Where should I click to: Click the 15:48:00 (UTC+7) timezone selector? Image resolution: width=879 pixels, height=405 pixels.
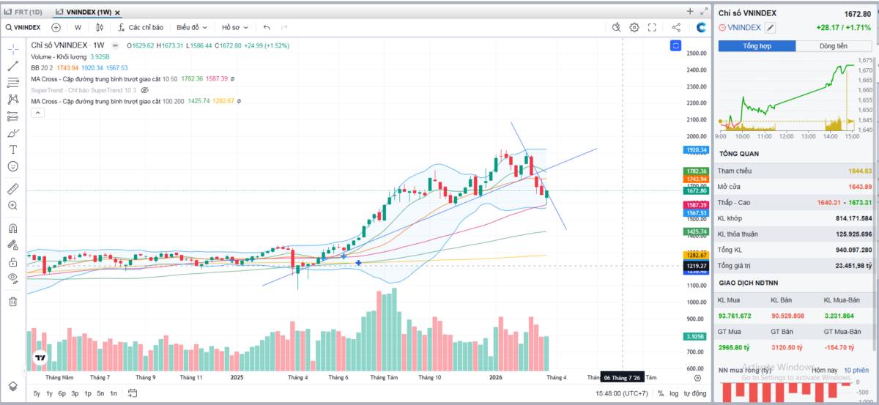click(x=622, y=394)
